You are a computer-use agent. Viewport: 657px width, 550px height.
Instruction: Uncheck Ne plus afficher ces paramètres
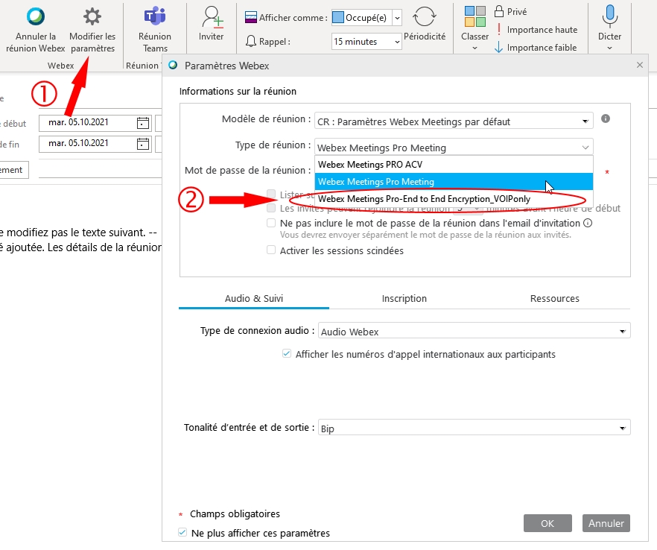point(182,532)
